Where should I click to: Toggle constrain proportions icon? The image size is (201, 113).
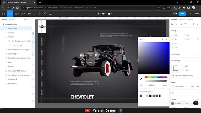(x=198, y=39)
